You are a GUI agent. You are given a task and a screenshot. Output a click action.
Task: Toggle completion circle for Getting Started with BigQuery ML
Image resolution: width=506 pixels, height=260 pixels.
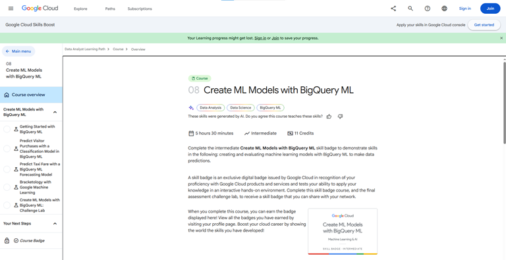coord(7,130)
